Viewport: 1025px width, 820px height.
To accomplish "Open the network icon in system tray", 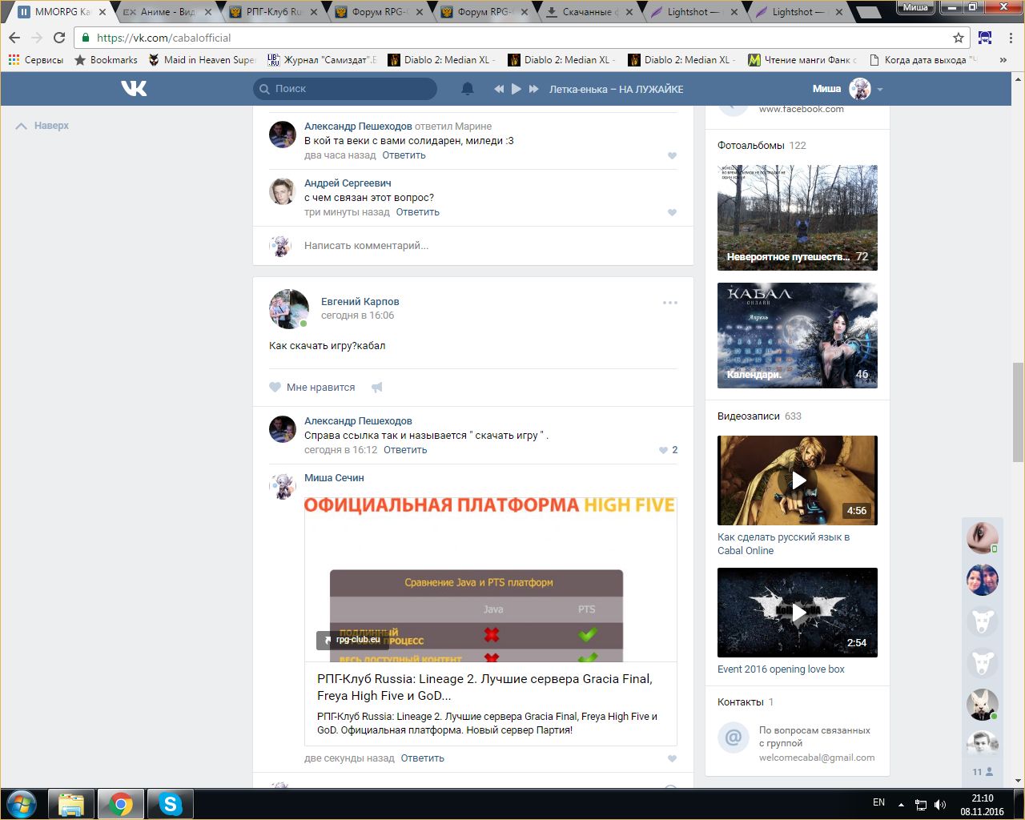I will click(921, 804).
